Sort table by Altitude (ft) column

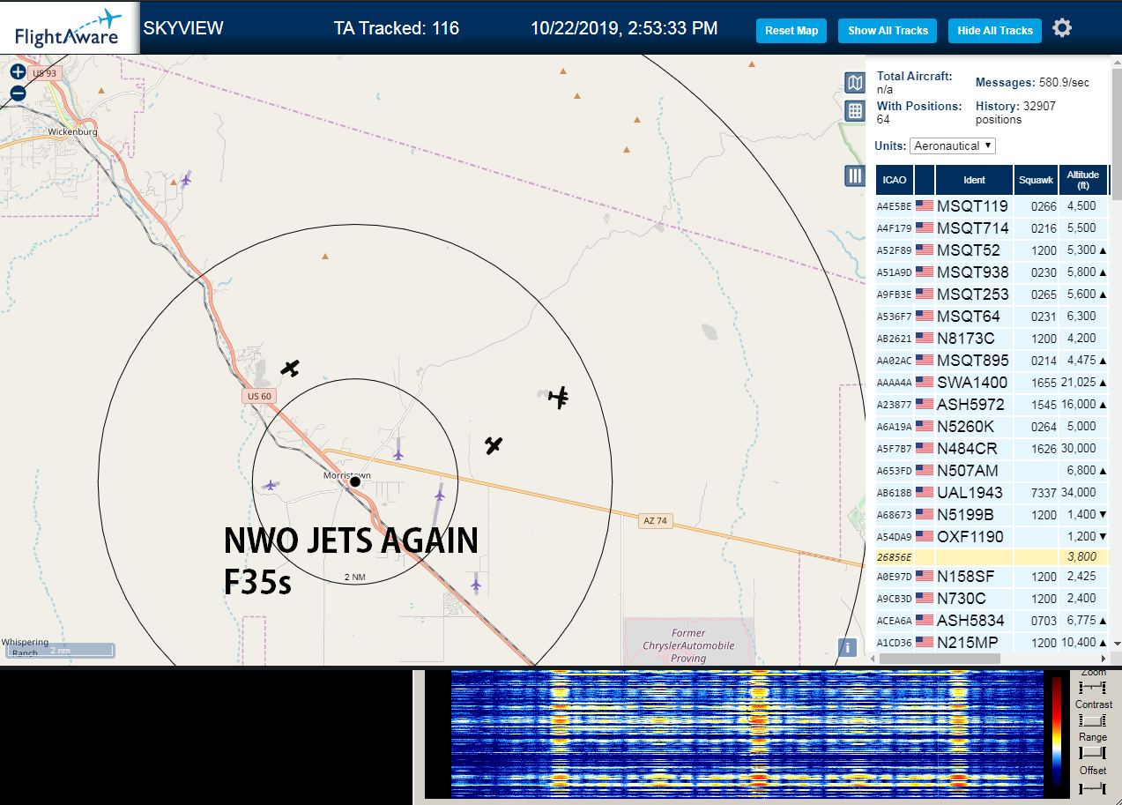[1083, 180]
